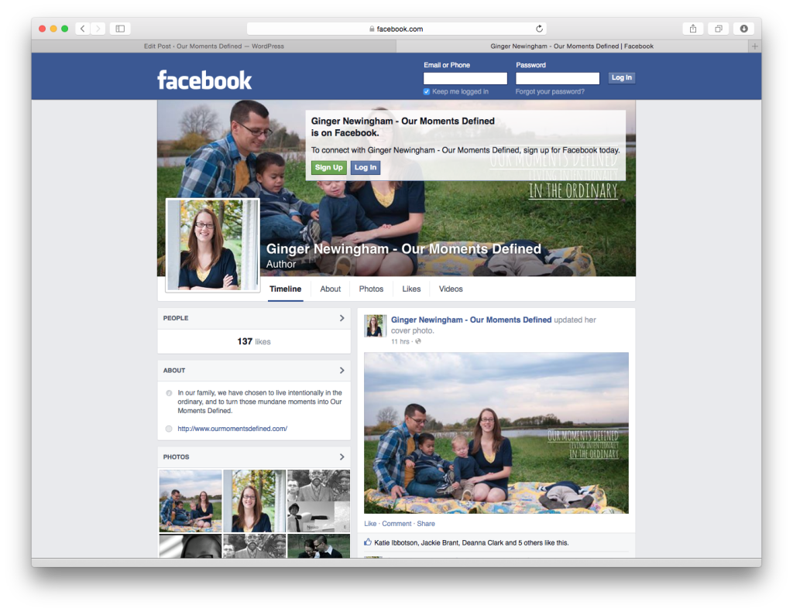Expand the About section arrow
This screenshot has height=612, width=793.
coord(342,371)
